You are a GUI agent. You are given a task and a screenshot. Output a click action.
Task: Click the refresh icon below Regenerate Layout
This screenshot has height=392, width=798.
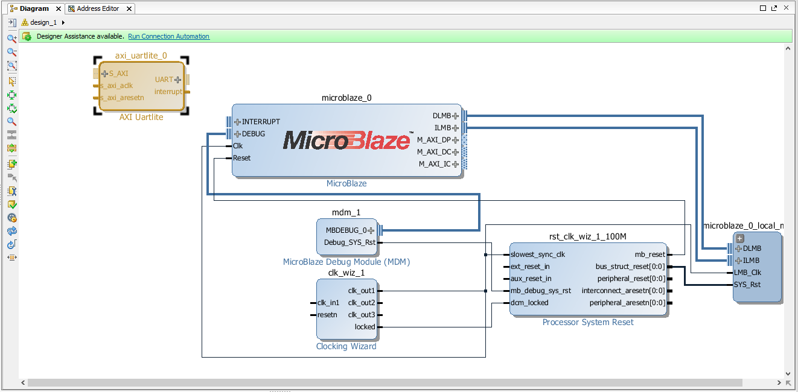pos(11,244)
